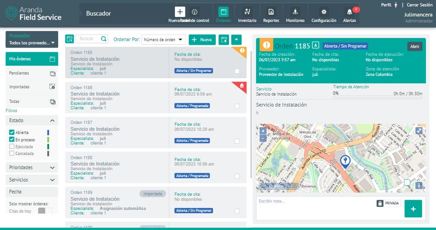436x230 pixels.
Task: View Alertas bell notifications
Action: tap(349, 12)
